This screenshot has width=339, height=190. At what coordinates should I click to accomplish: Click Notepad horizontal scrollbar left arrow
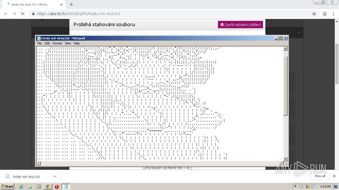tap(39, 163)
